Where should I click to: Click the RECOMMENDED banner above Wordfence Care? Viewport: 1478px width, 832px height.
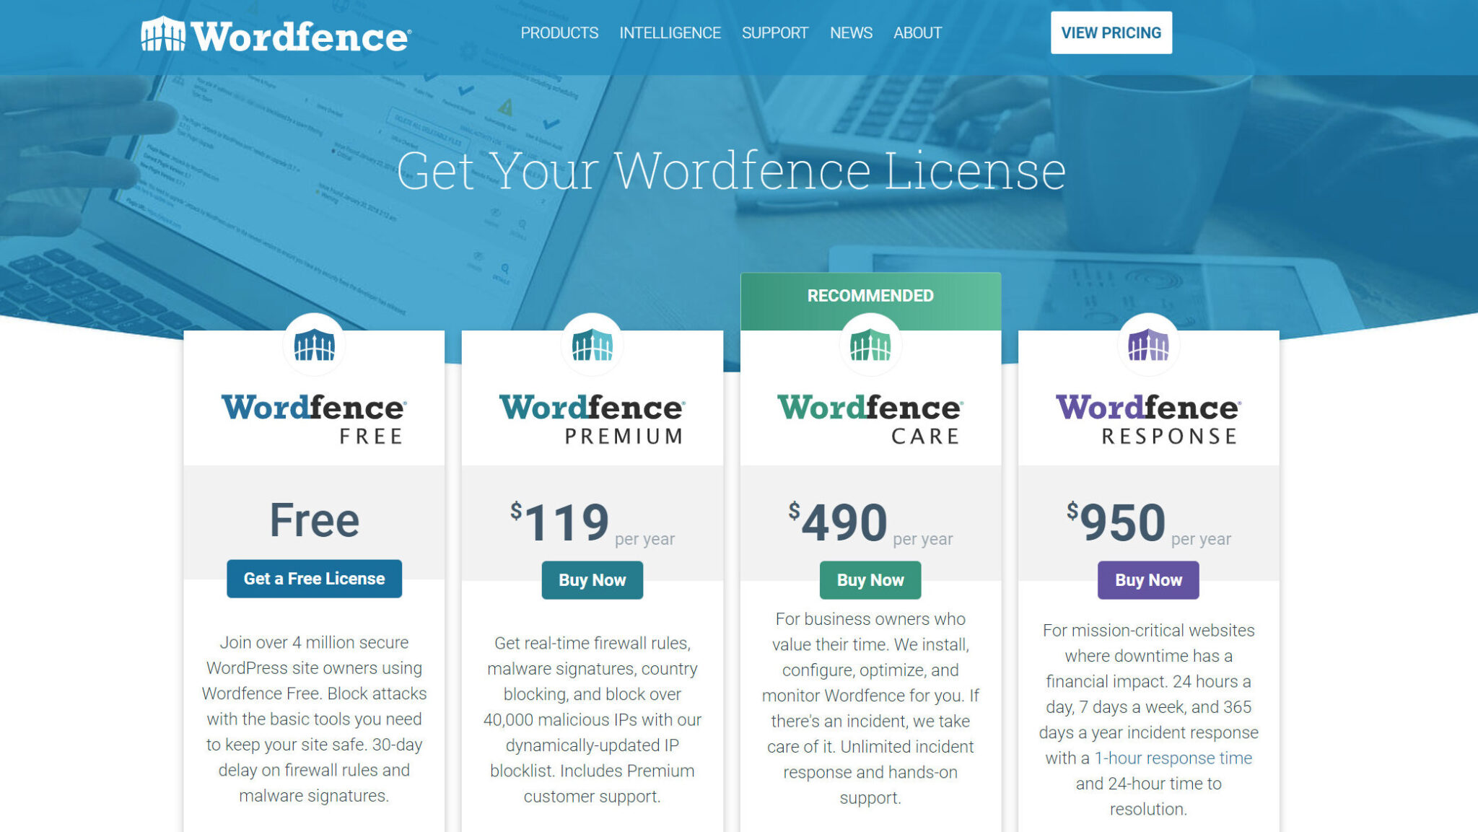click(870, 294)
